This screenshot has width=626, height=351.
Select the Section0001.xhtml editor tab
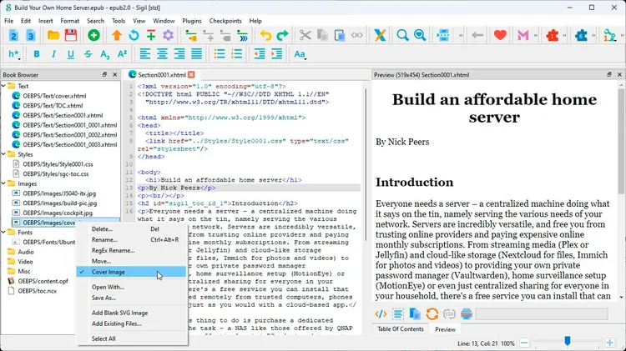(162, 74)
